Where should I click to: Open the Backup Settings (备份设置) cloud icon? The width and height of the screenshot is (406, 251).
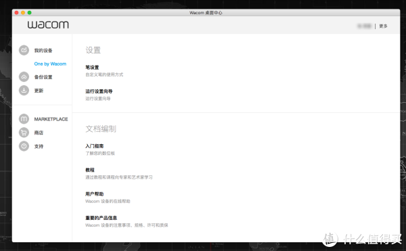coord(24,77)
